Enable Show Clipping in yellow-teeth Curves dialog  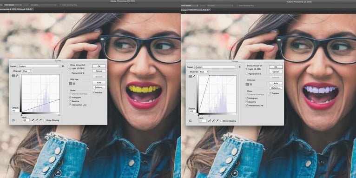pos(45,120)
